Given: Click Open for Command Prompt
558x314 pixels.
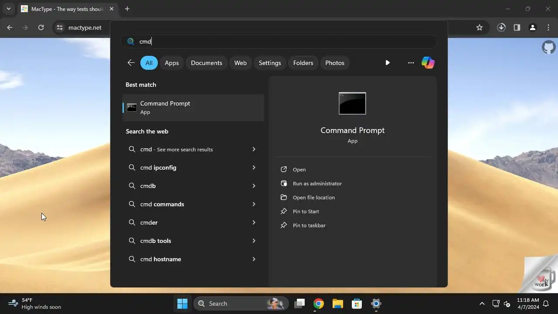Looking at the screenshot, I should point(299,170).
